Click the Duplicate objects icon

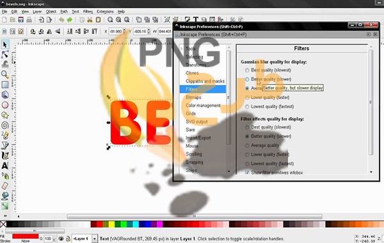tap(139, 20)
